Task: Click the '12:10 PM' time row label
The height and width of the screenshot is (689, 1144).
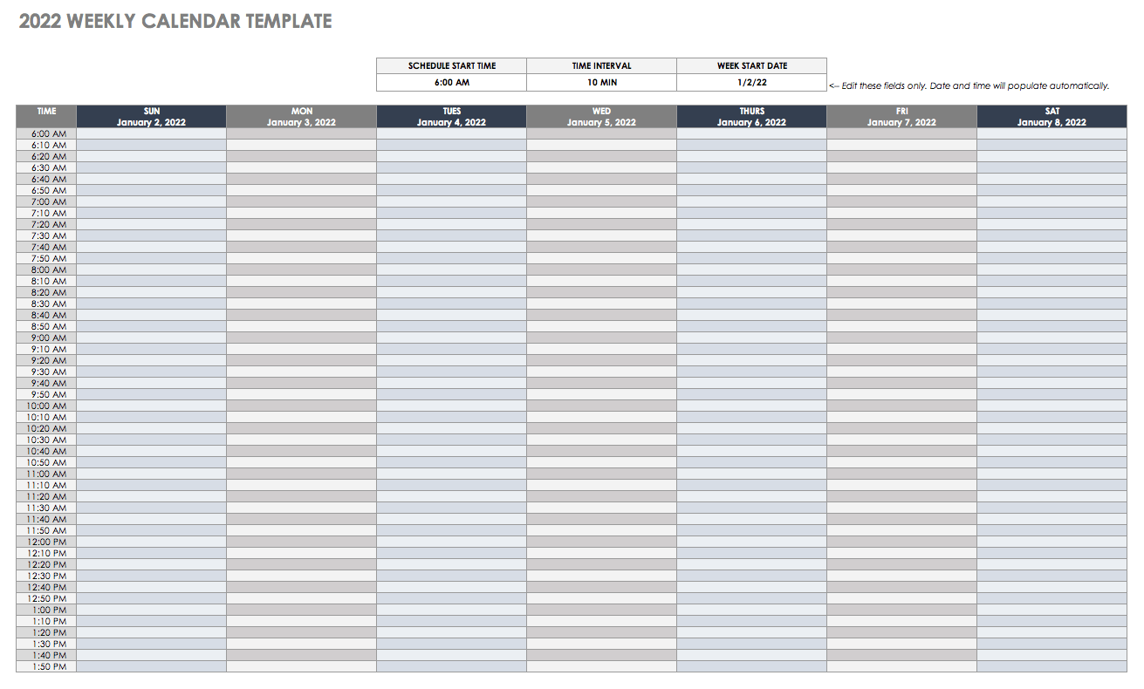Action: (46, 553)
